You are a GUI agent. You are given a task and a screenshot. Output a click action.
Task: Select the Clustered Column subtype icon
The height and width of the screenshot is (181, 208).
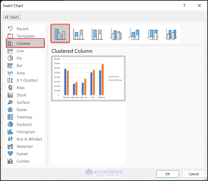60,34
